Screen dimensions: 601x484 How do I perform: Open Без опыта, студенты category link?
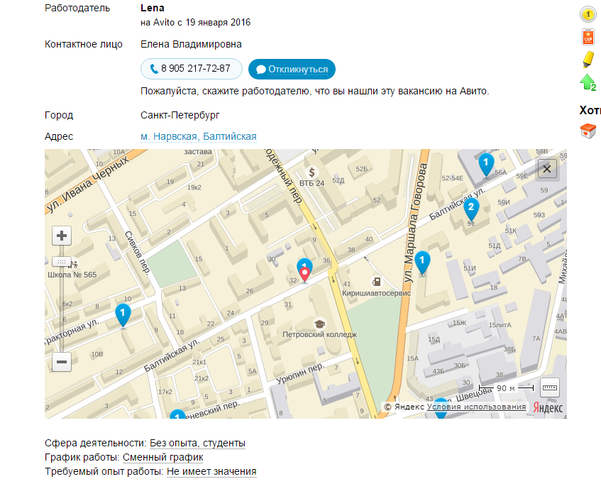(x=197, y=444)
